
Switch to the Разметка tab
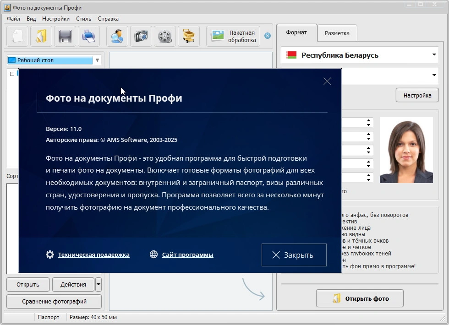point(337,33)
